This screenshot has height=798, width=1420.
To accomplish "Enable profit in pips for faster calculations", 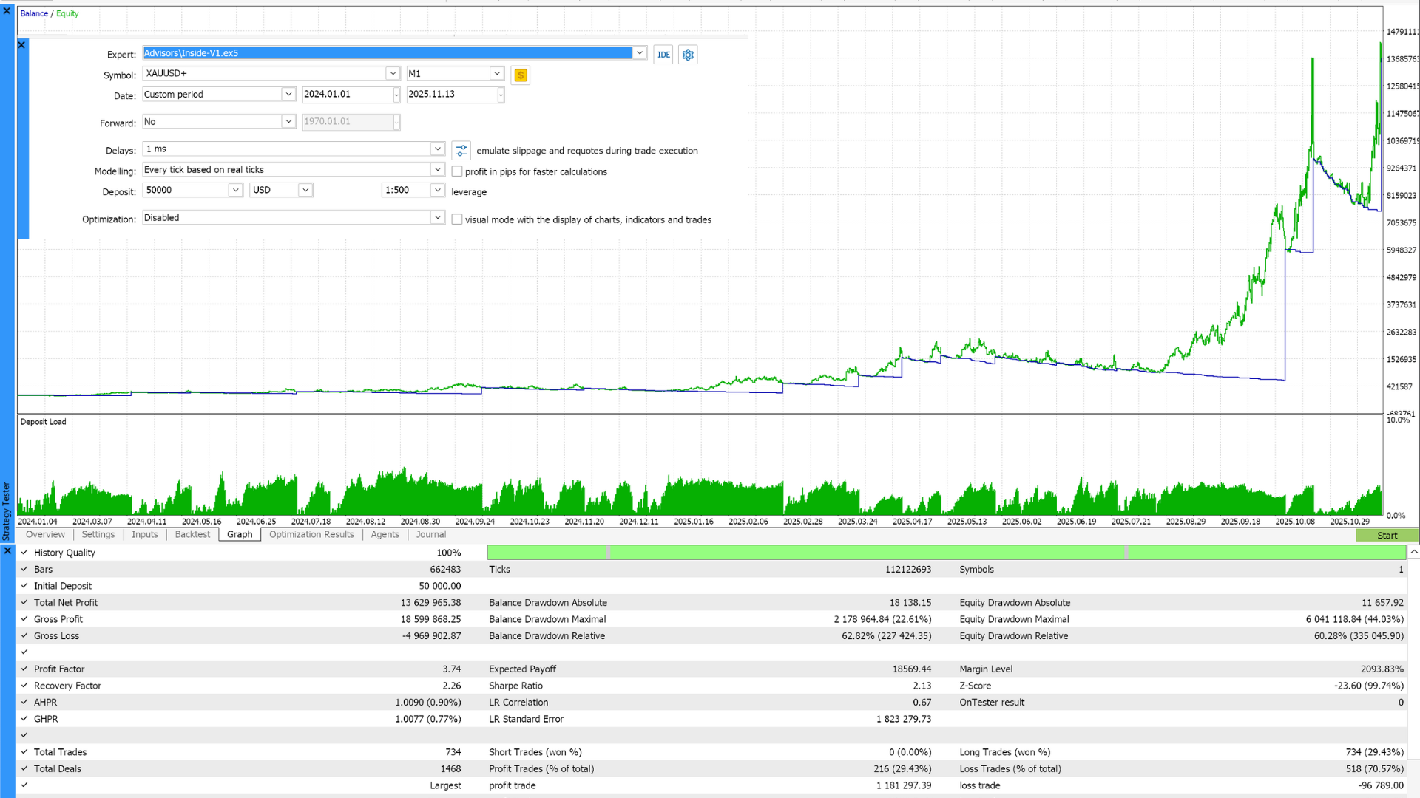I will (x=457, y=171).
